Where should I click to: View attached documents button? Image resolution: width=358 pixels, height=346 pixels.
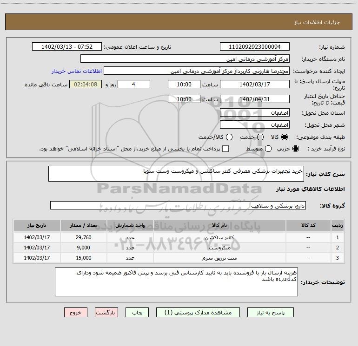click(x=198, y=313)
